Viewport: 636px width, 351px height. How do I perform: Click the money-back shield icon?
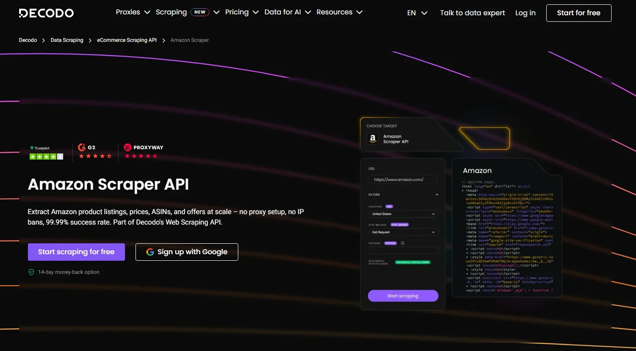point(31,272)
